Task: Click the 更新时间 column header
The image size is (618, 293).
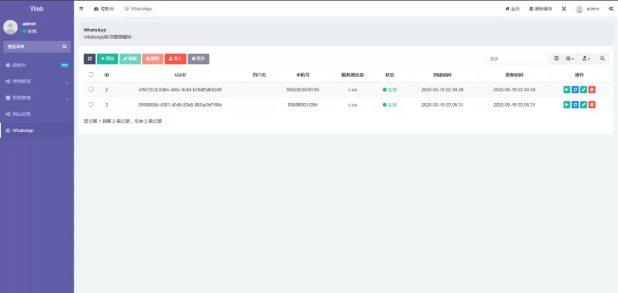Action: pyautogui.click(x=514, y=75)
